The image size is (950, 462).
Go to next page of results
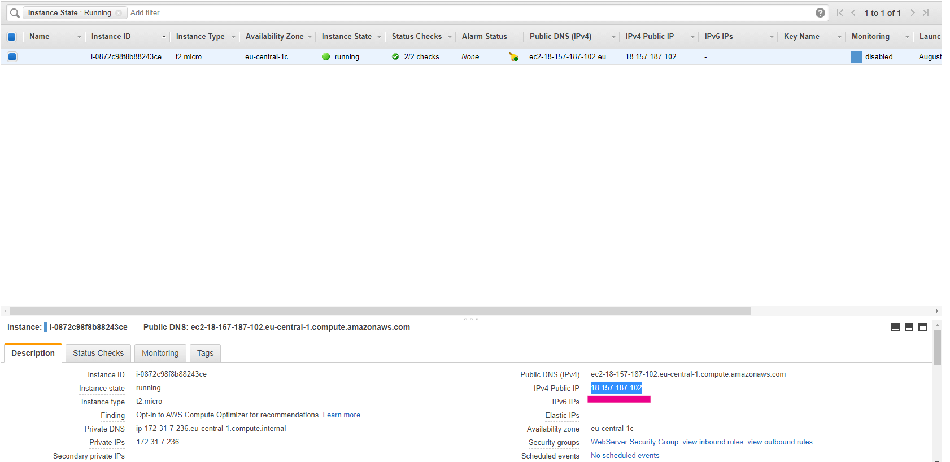(x=912, y=13)
